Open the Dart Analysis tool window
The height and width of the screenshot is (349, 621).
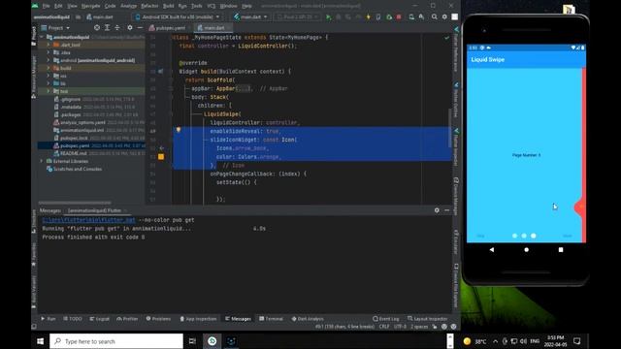pos(308,319)
